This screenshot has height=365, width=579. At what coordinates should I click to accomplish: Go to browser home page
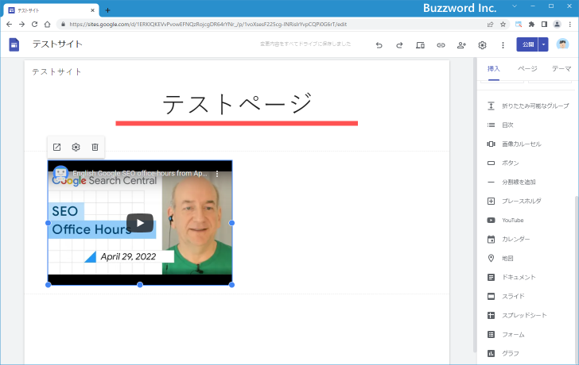click(47, 25)
